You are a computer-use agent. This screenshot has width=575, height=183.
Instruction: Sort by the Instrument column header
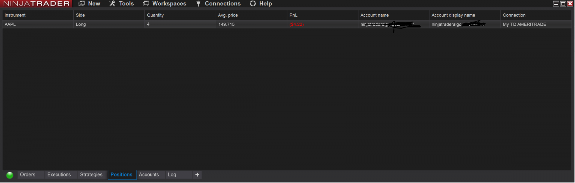pyautogui.click(x=38, y=15)
